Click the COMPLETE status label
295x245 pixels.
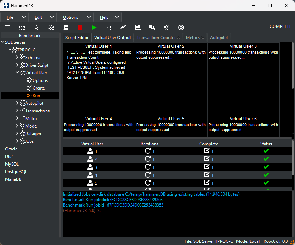pyautogui.click(x=281, y=26)
